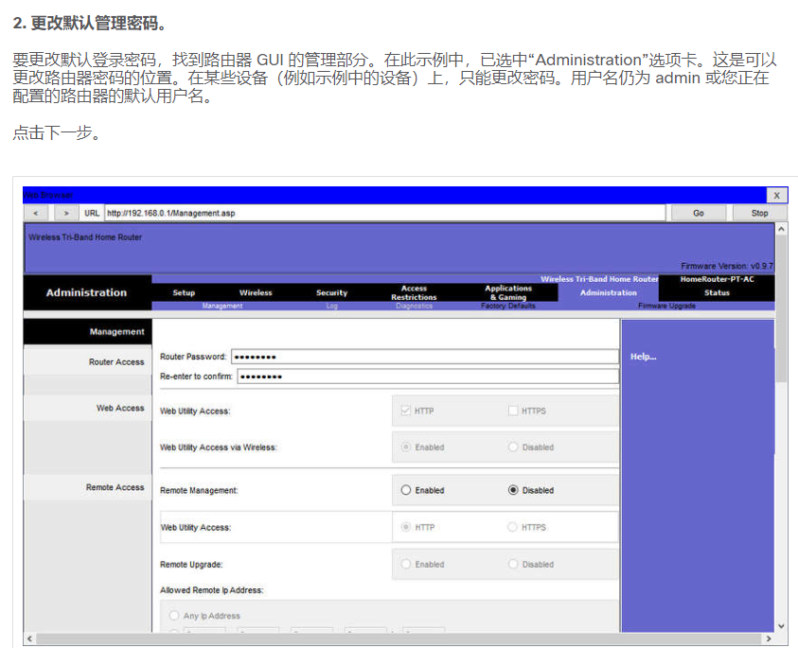Screen dimensions: 798x648
Task: Open the Access Restrictions tab
Action: [x=415, y=292]
